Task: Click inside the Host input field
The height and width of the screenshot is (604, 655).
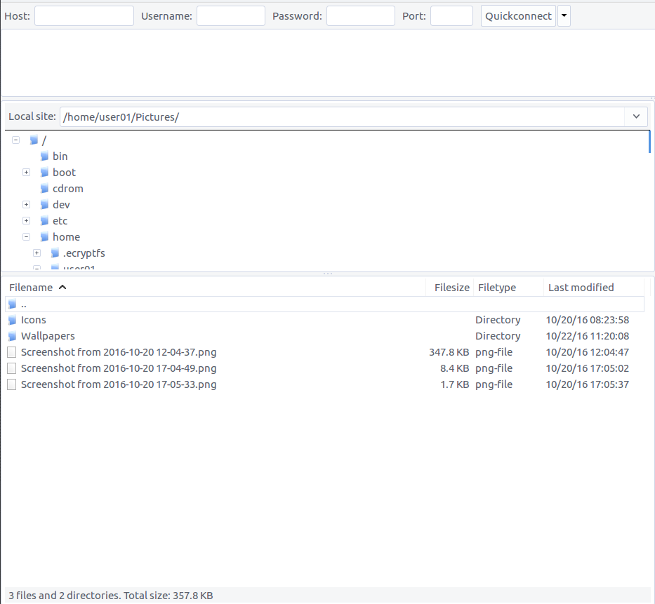Action: point(84,15)
